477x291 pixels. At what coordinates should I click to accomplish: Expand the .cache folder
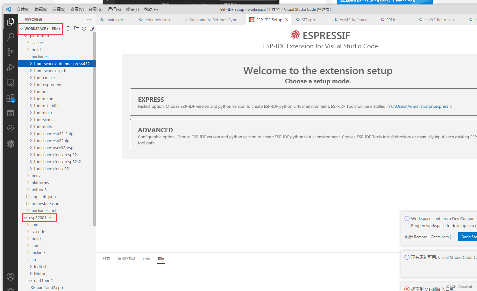pyautogui.click(x=57, y=43)
